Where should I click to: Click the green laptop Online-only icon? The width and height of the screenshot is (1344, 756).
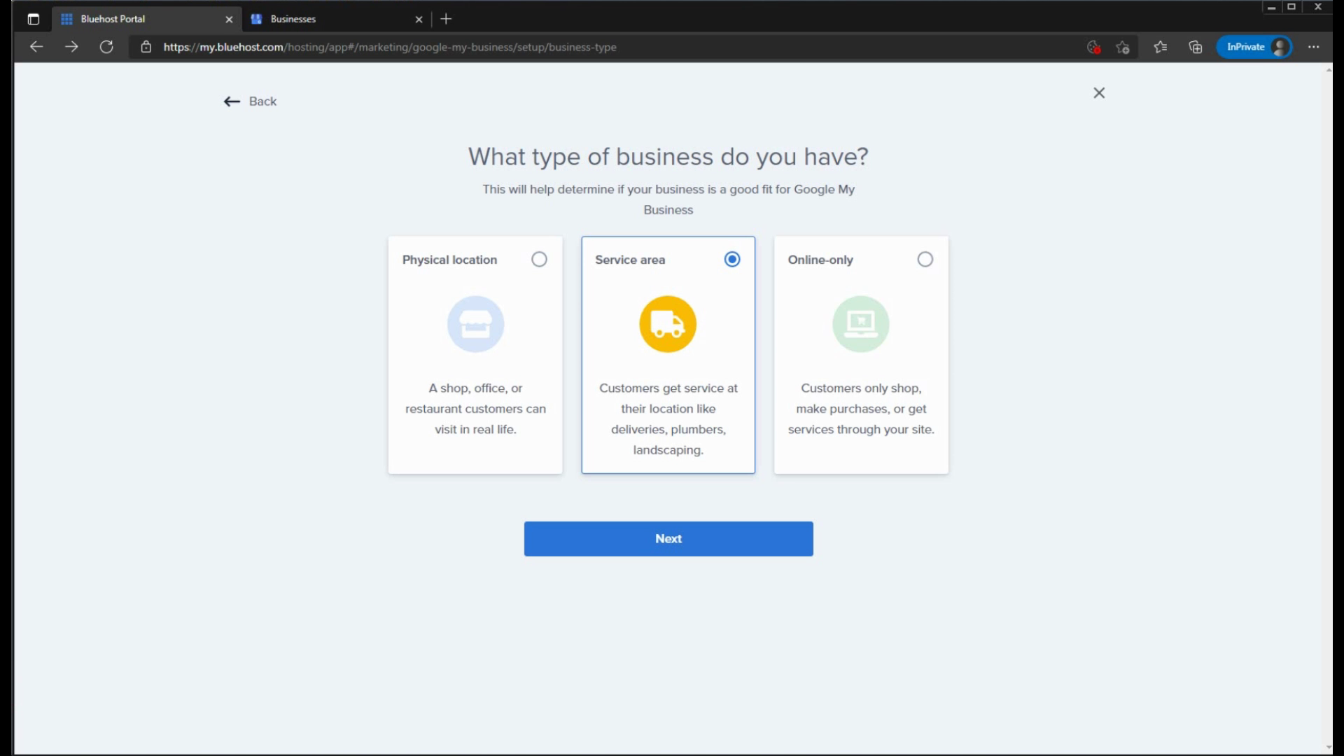click(860, 324)
